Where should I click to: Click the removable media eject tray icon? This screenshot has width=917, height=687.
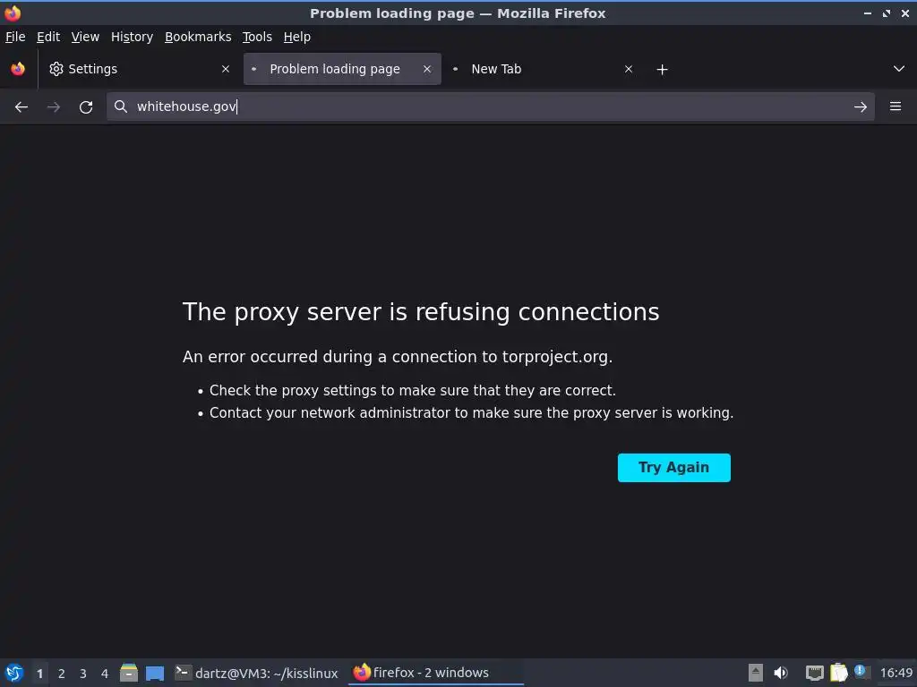pos(756,673)
